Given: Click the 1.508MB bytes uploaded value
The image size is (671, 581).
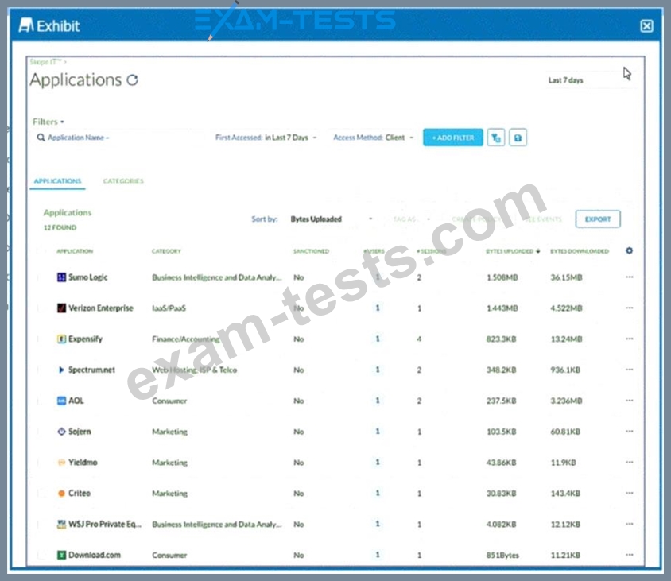Looking at the screenshot, I should 502,277.
